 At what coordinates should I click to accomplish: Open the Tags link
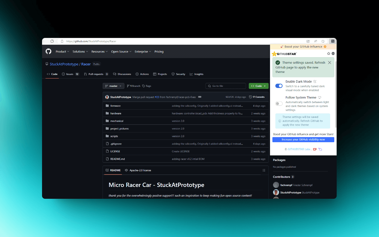pyautogui.click(x=147, y=86)
